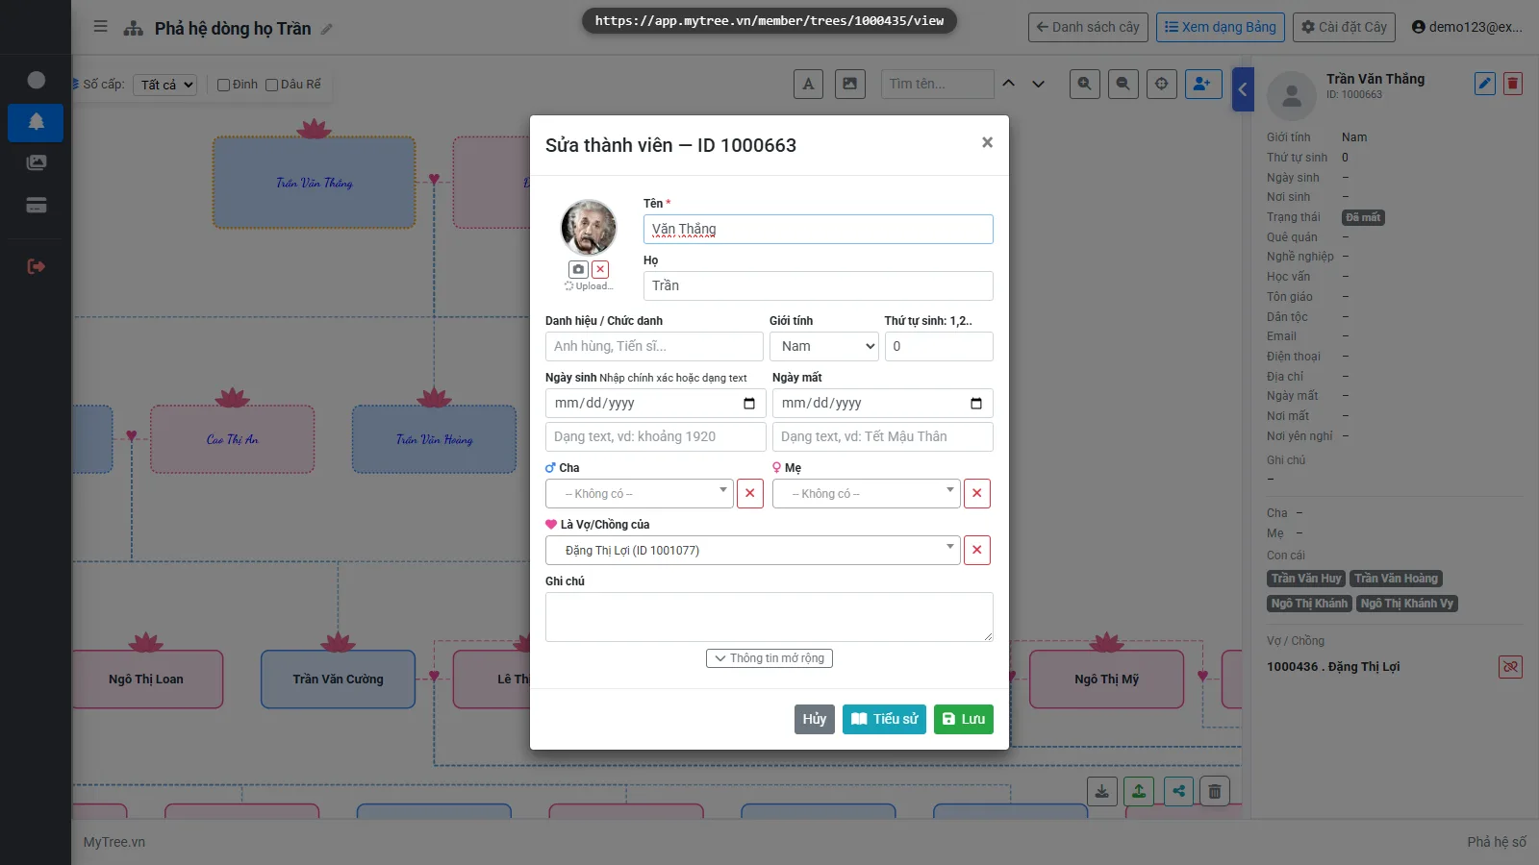Click the unlink spouse icon beside Đặng Thị Lợi
1539x865 pixels.
pyautogui.click(x=1510, y=666)
